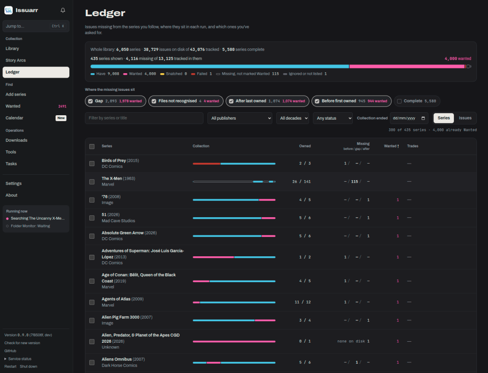488x373 pixels.
Task: Open the All publishers dropdown
Action: pyautogui.click(x=240, y=118)
